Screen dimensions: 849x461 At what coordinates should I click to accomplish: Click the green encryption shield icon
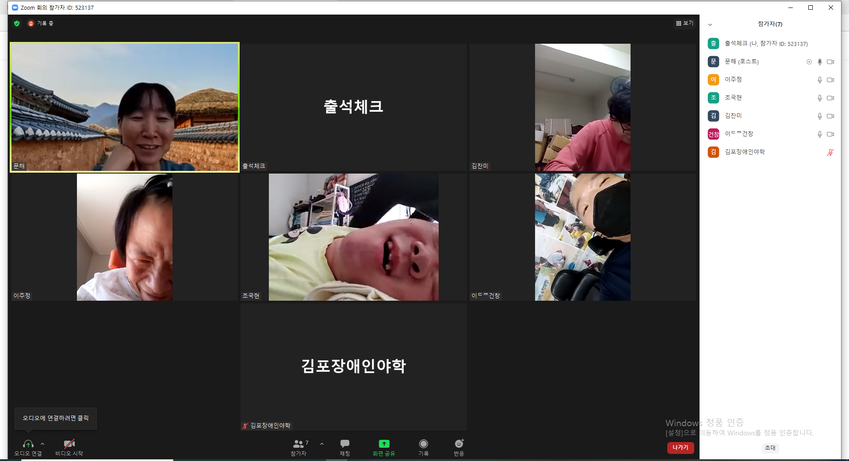[x=17, y=23]
